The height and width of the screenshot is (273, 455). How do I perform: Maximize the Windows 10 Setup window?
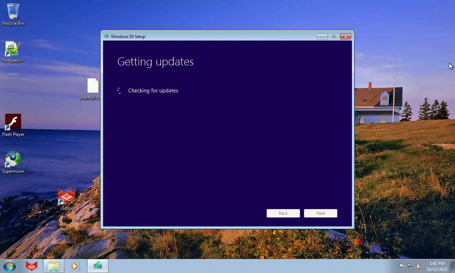click(334, 36)
